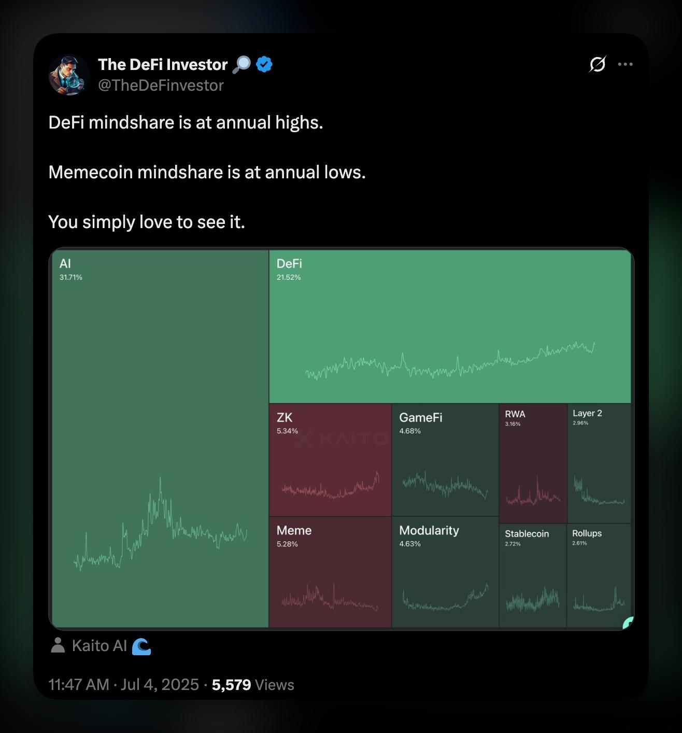Click the teal corner icon on chart
This screenshot has height=733, width=682.
(x=628, y=622)
